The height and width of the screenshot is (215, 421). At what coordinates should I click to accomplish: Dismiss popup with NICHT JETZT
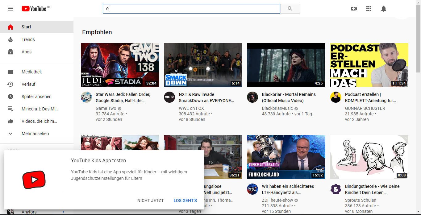pos(151,201)
